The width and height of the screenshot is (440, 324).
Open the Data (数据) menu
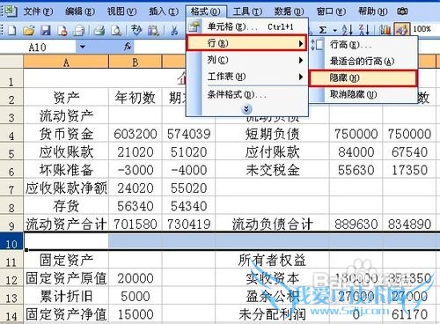[x=289, y=11]
